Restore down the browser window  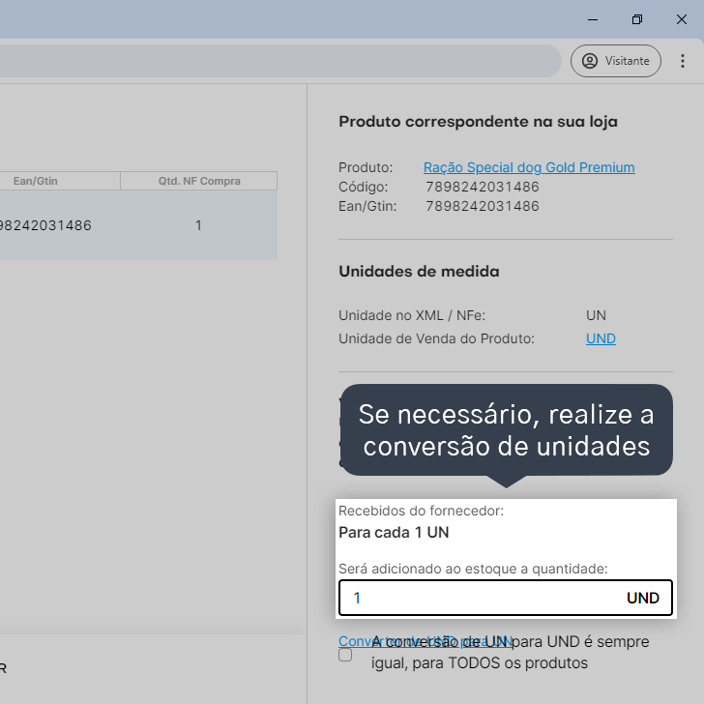637,19
